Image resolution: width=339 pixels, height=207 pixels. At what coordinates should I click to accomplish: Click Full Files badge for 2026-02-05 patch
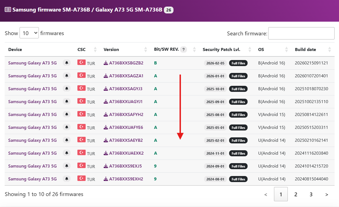coord(238,63)
